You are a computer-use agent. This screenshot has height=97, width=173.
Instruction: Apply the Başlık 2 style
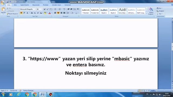[x=113, y=11]
